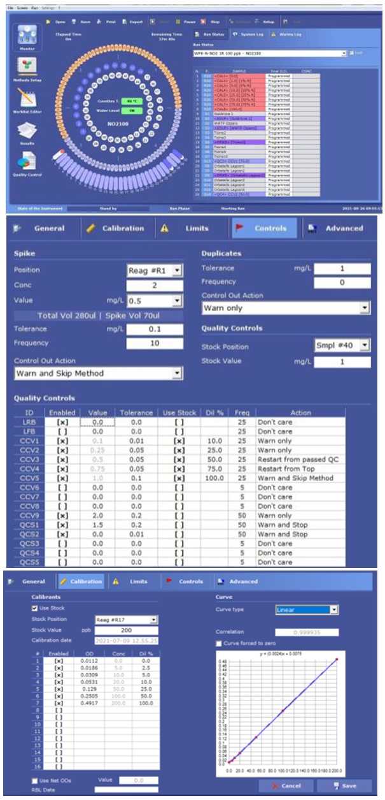
Task: Open the Quality Control section
Action: [x=26, y=162]
